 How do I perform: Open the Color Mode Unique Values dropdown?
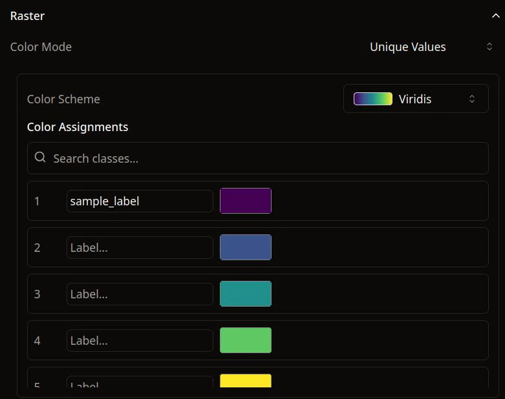click(431, 47)
